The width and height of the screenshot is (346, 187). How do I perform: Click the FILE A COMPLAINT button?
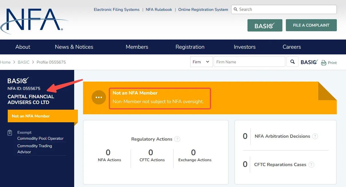click(x=311, y=25)
